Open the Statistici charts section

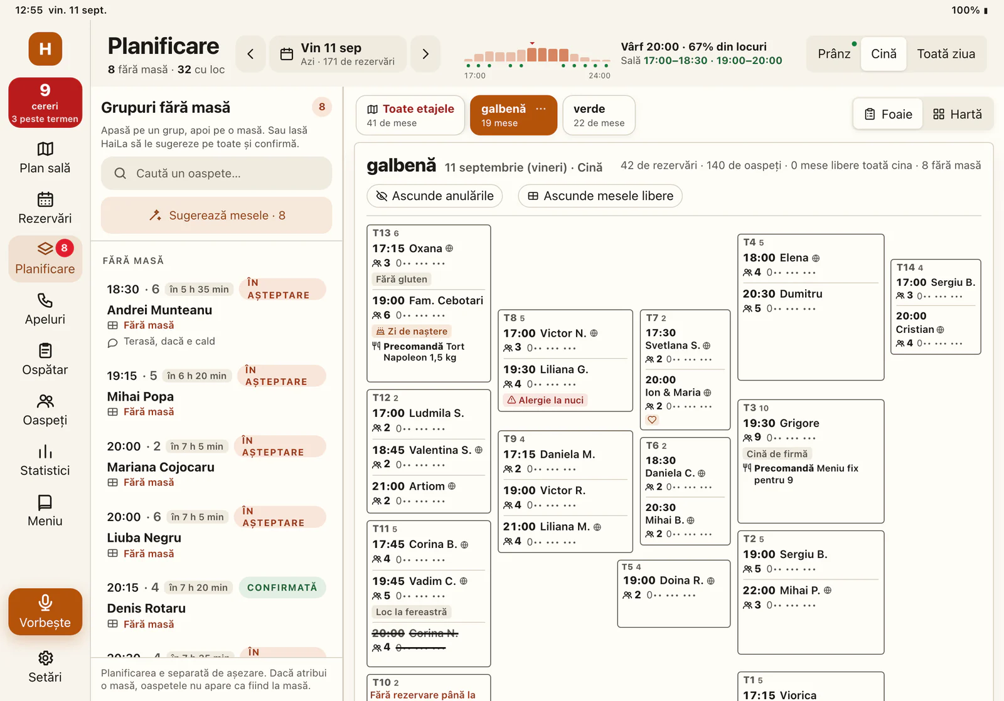tap(45, 460)
